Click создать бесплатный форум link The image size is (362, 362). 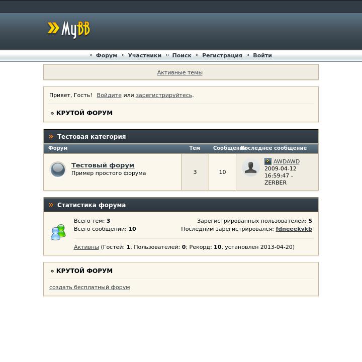pyautogui.click(x=89, y=287)
